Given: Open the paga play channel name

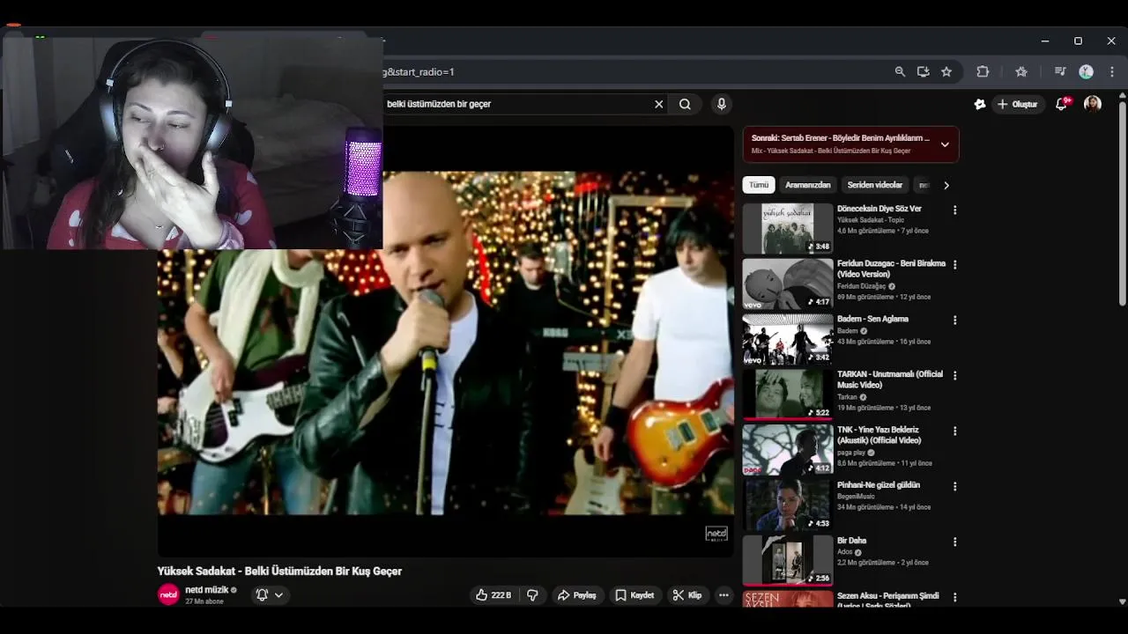Looking at the screenshot, I should [851, 453].
